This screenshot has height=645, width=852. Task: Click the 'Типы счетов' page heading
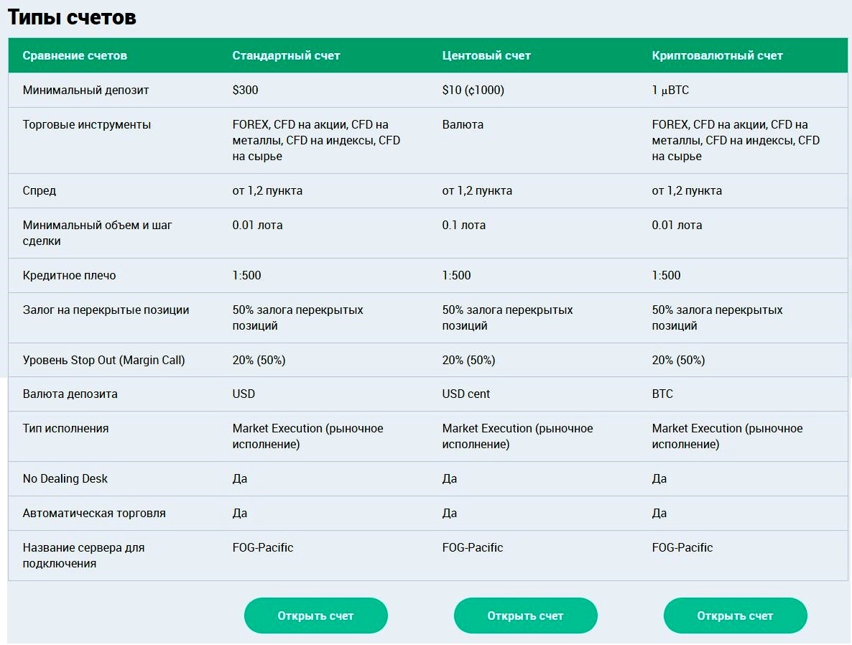(x=72, y=17)
